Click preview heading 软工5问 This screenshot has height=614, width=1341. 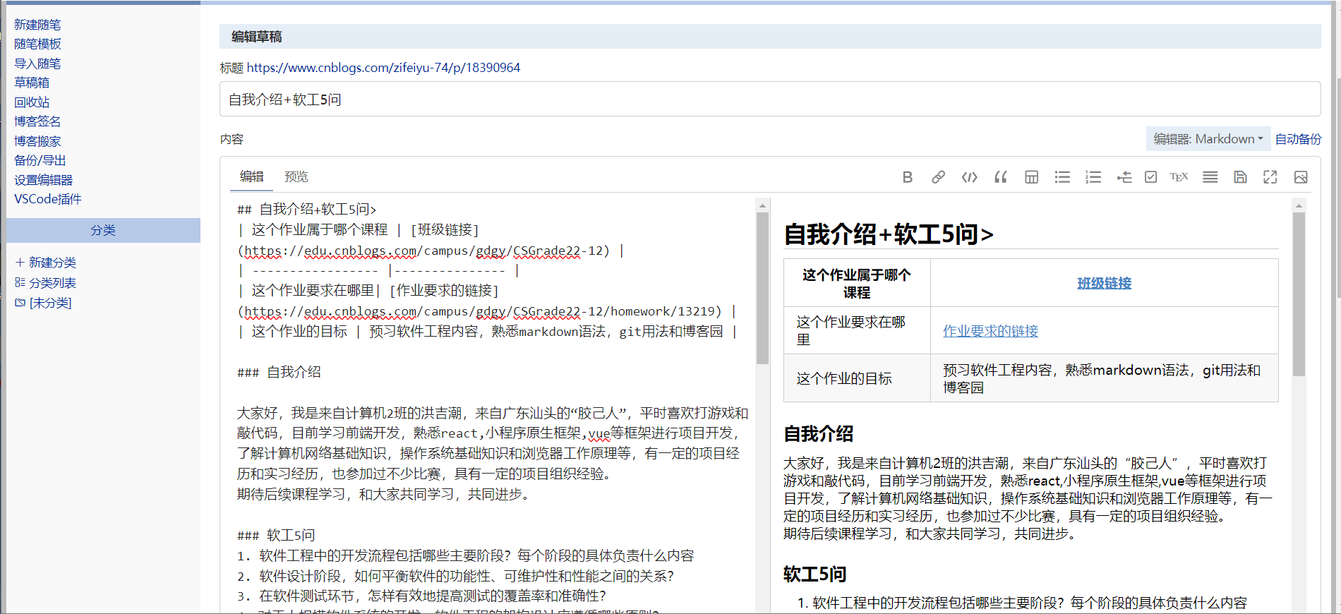814,574
